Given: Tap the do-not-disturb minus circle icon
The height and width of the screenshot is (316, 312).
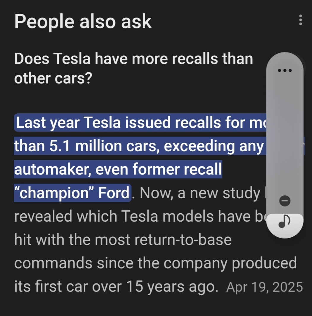Looking at the screenshot, I should (285, 201).
